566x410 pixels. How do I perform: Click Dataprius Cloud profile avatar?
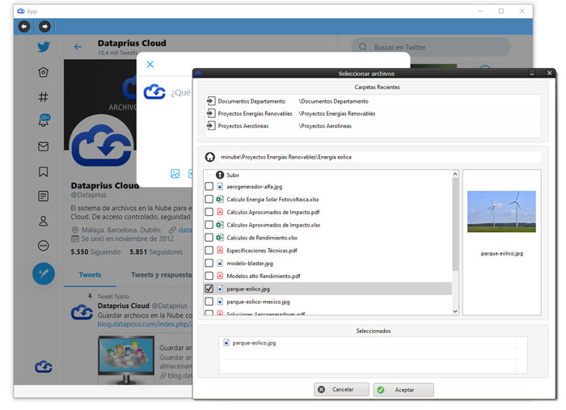[x=101, y=146]
